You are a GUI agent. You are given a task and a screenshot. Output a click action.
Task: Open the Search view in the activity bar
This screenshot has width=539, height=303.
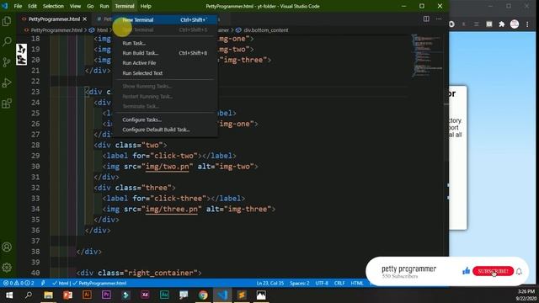click(x=7, y=41)
